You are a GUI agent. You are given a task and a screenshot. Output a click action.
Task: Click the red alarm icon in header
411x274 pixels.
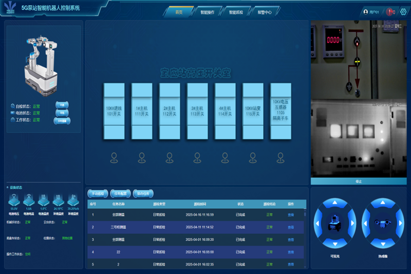point(390,12)
